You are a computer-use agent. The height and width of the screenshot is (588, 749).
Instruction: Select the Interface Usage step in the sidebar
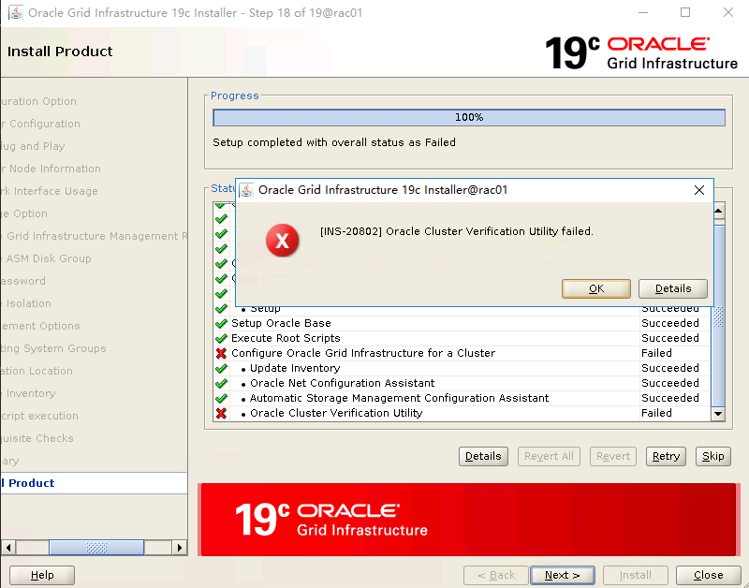[x=50, y=191]
